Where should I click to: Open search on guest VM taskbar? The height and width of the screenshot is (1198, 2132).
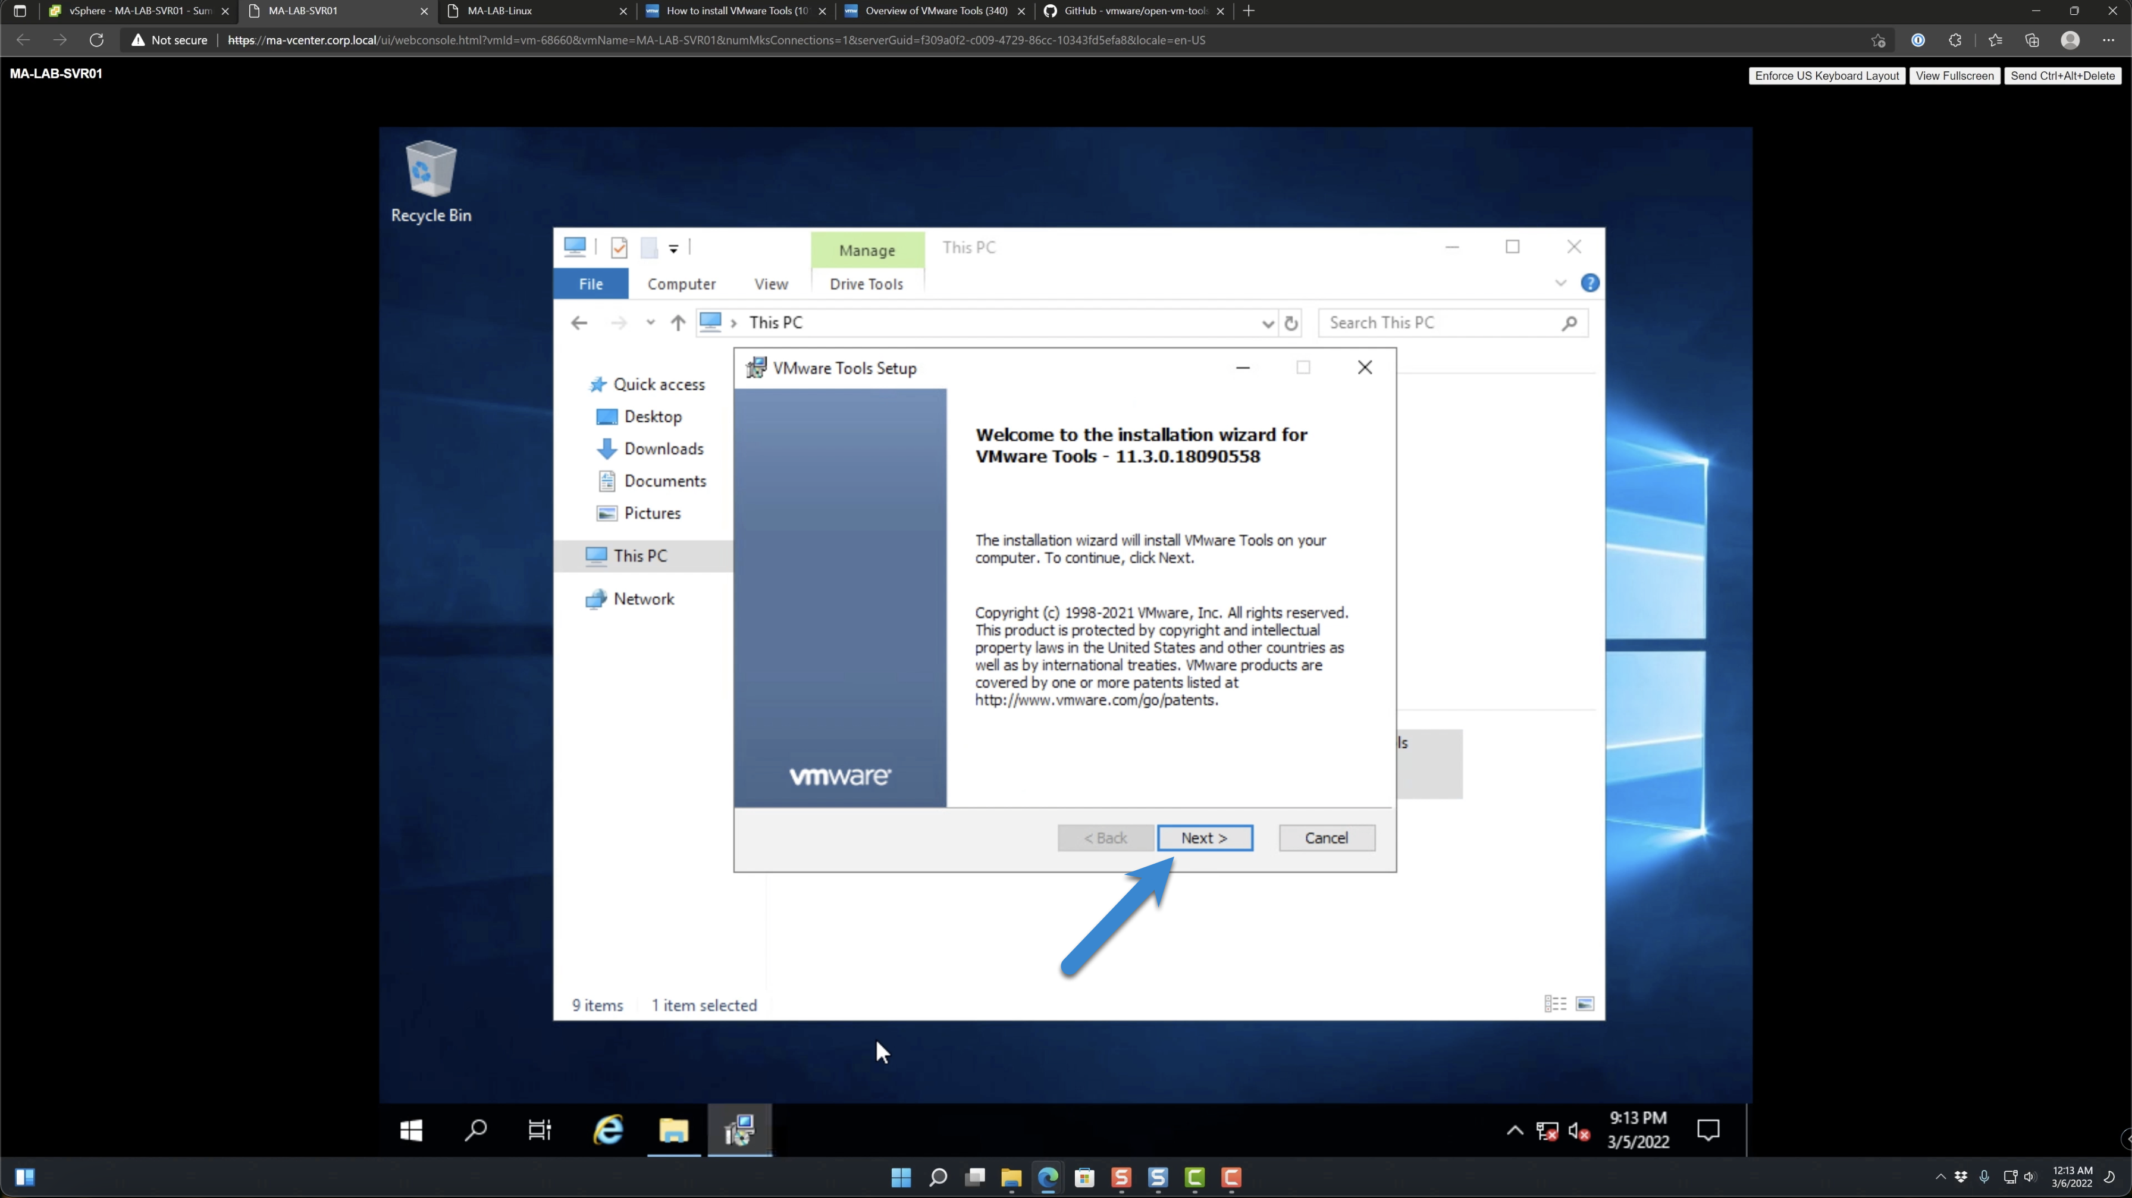pyautogui.click(x=476, y=1130)
